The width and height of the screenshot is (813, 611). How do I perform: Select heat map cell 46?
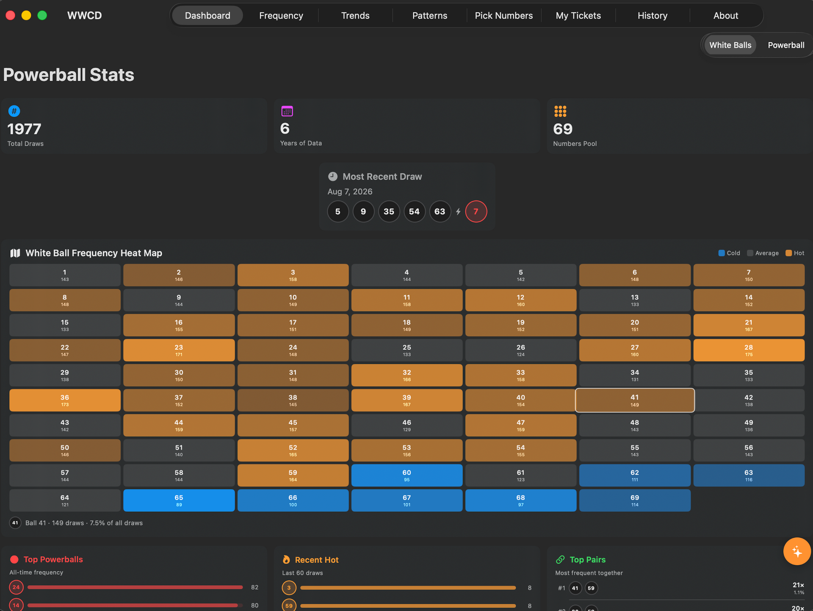click(406, 425)
